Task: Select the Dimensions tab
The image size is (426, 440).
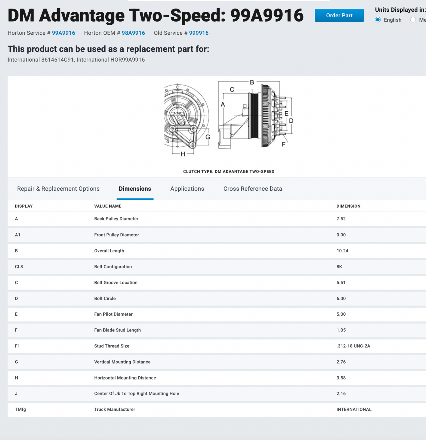Action: tap(135, 189)
